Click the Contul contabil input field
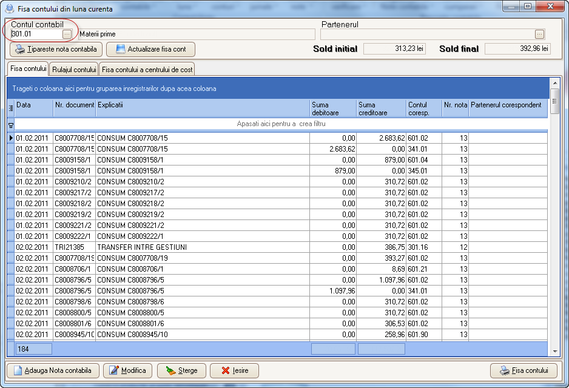 tap(36, 34)
